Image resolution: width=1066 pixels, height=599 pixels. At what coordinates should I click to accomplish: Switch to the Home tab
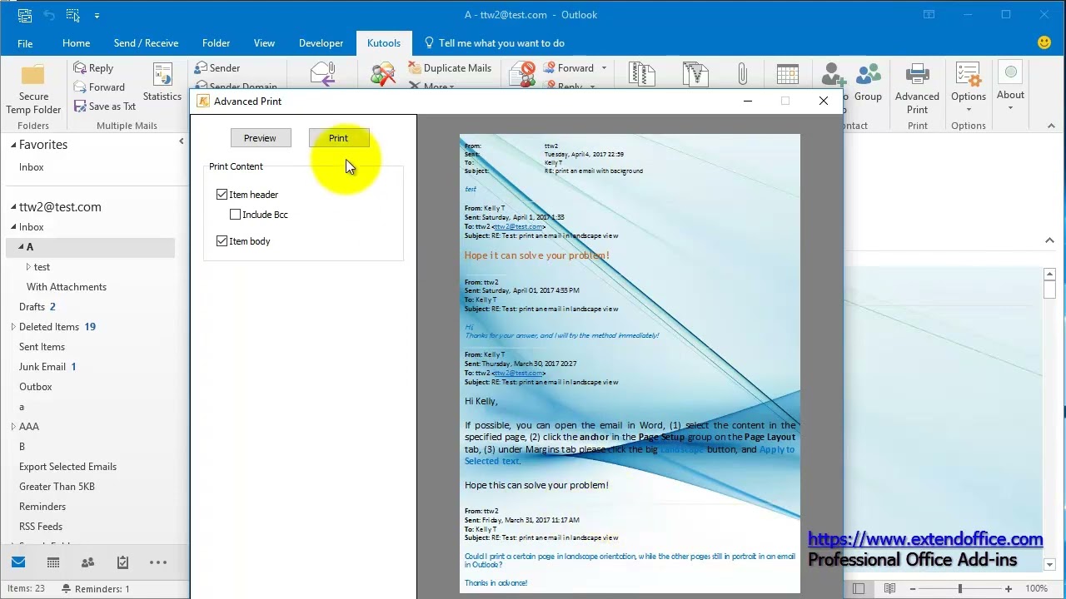point(76,43)
